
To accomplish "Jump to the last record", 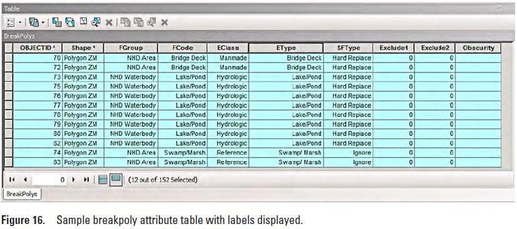I will coord(86,180).
